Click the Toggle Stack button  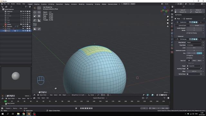click(197, 12)
